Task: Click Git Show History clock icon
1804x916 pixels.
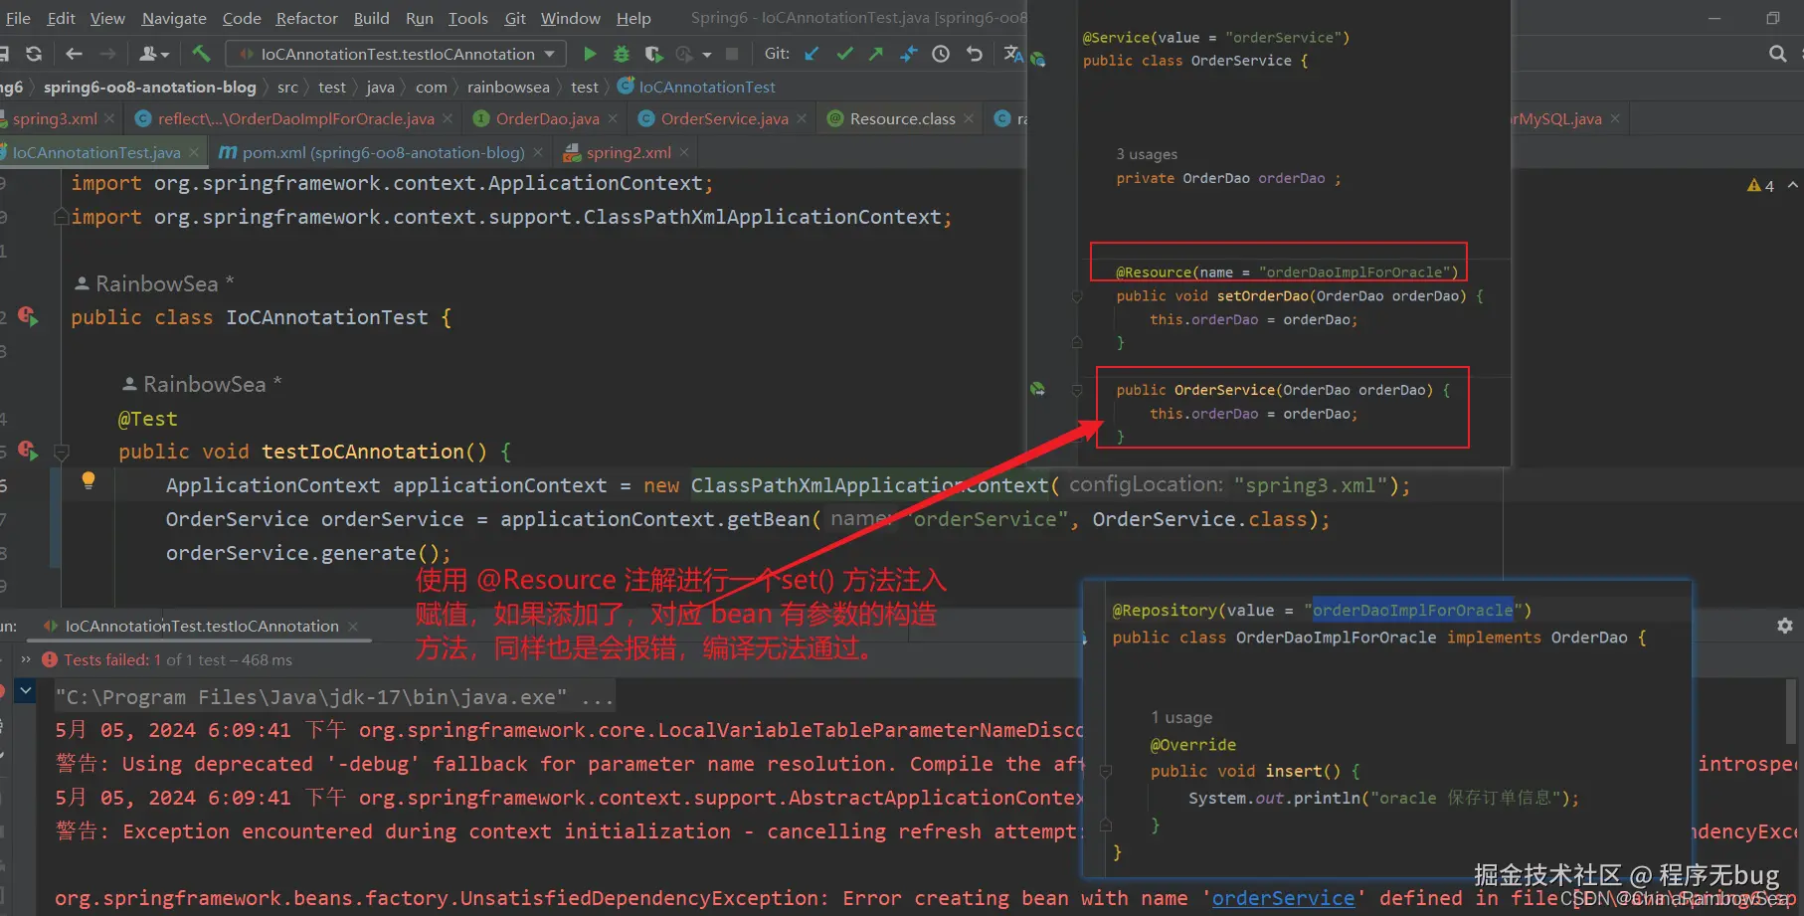Action: point(941,54)
